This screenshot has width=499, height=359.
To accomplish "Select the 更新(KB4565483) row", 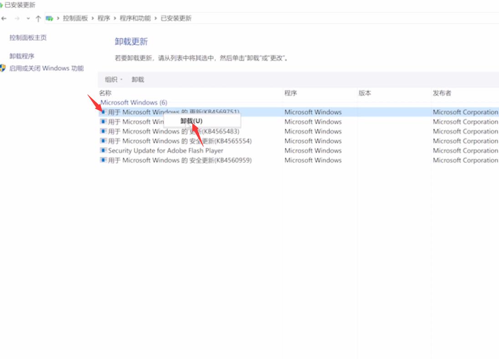I will [x=299, y=131].
